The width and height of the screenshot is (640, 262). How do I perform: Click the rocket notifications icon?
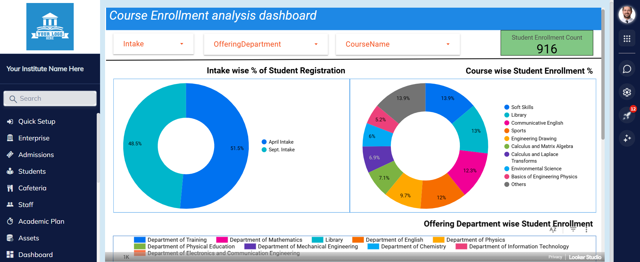pyautogui.click(x=627, y=115)
